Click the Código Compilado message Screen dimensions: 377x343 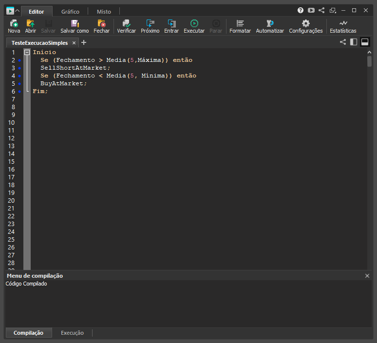tap(26, 284)
